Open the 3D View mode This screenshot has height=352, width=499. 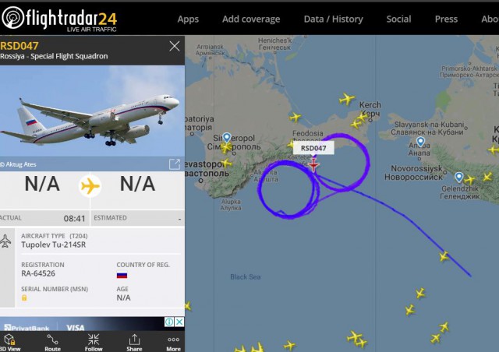pos(10,343)
